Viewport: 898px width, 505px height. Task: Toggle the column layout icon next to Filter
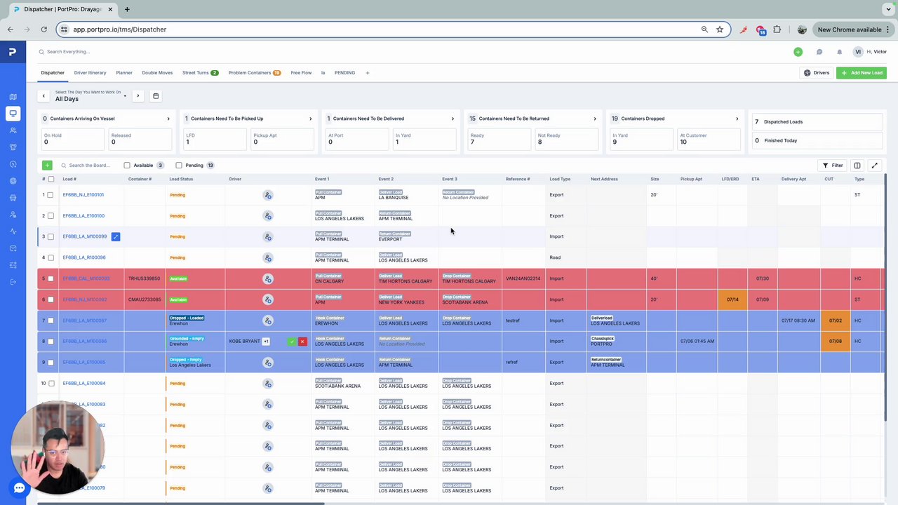click(x=857, y=166)
